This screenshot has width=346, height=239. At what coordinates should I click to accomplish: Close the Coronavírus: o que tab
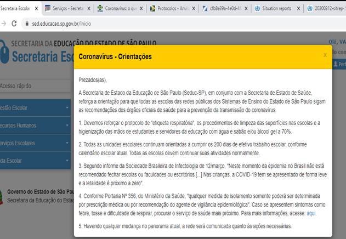click(141, 8)
